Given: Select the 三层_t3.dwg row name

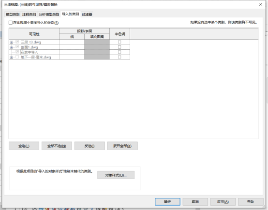Looking at the screenshot, I should click(31, 42).
